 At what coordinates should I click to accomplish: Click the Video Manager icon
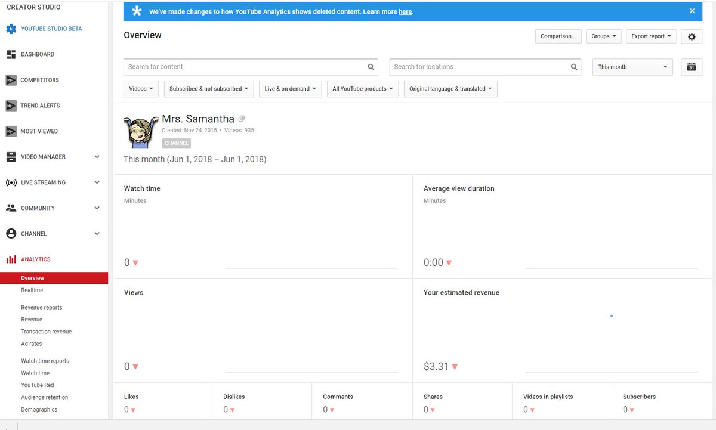coord(11,157)
